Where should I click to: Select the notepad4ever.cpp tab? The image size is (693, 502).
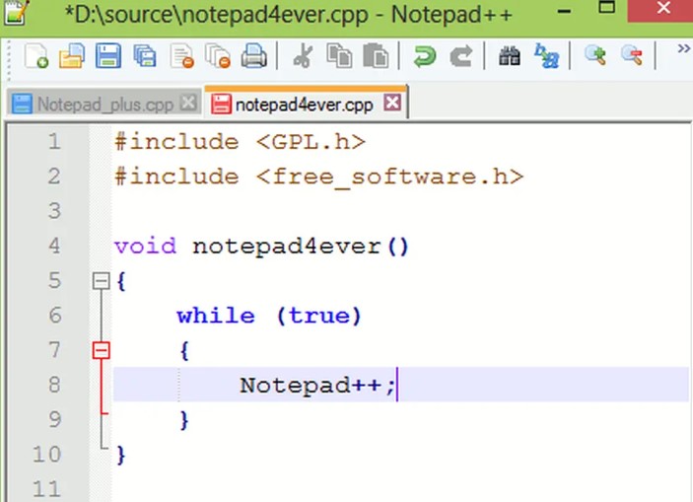coord(305,104)
